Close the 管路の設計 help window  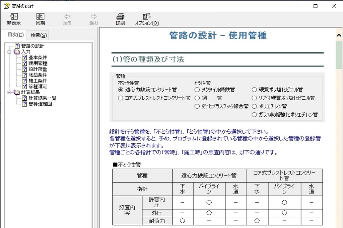point(334,6)
